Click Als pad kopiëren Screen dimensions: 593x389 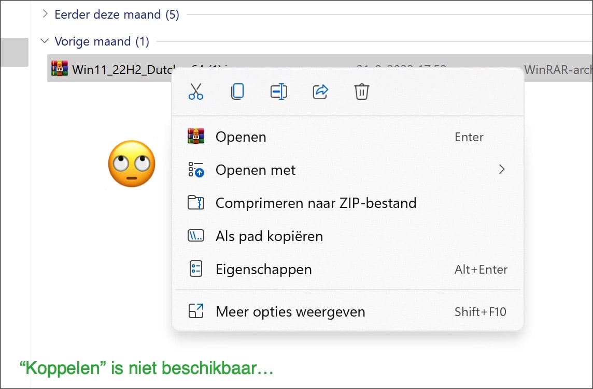[x=269, y=236]
